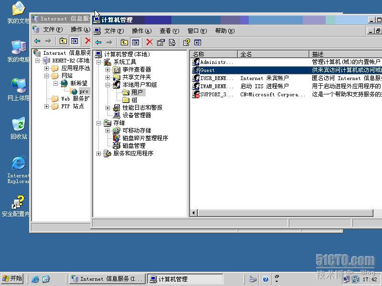This screenshot has width=382, height=286.
Task: Click the keyboard icon in taskbar tray
Action: (x=253, y=279)
